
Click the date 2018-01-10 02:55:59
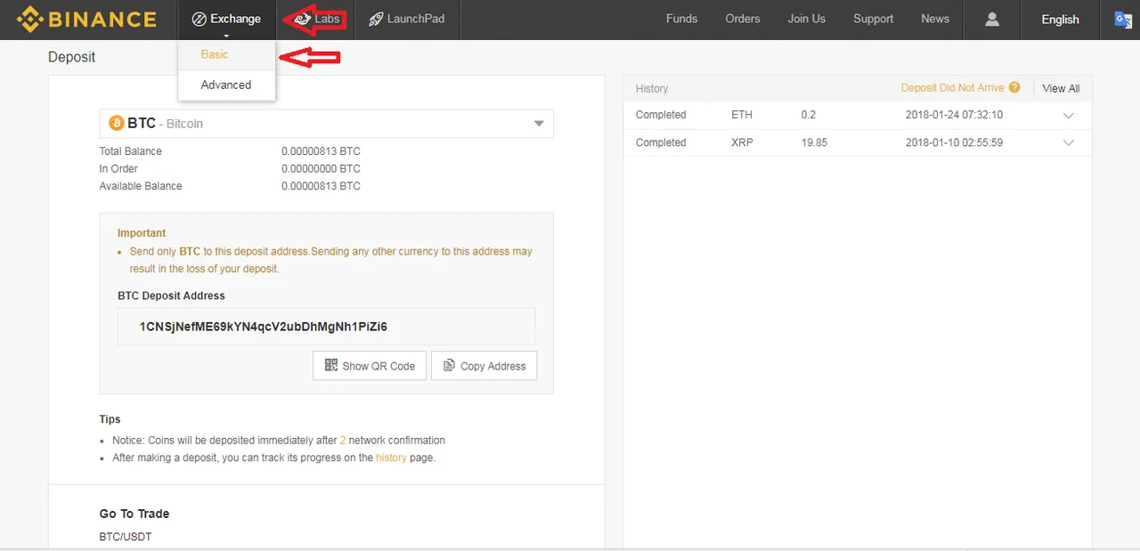tap(954, 142)
